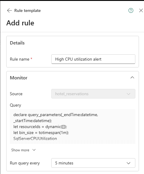This screenshot has width=144, height=174.
Task: Click the Run query every label
Action: (x=25, y=163)
